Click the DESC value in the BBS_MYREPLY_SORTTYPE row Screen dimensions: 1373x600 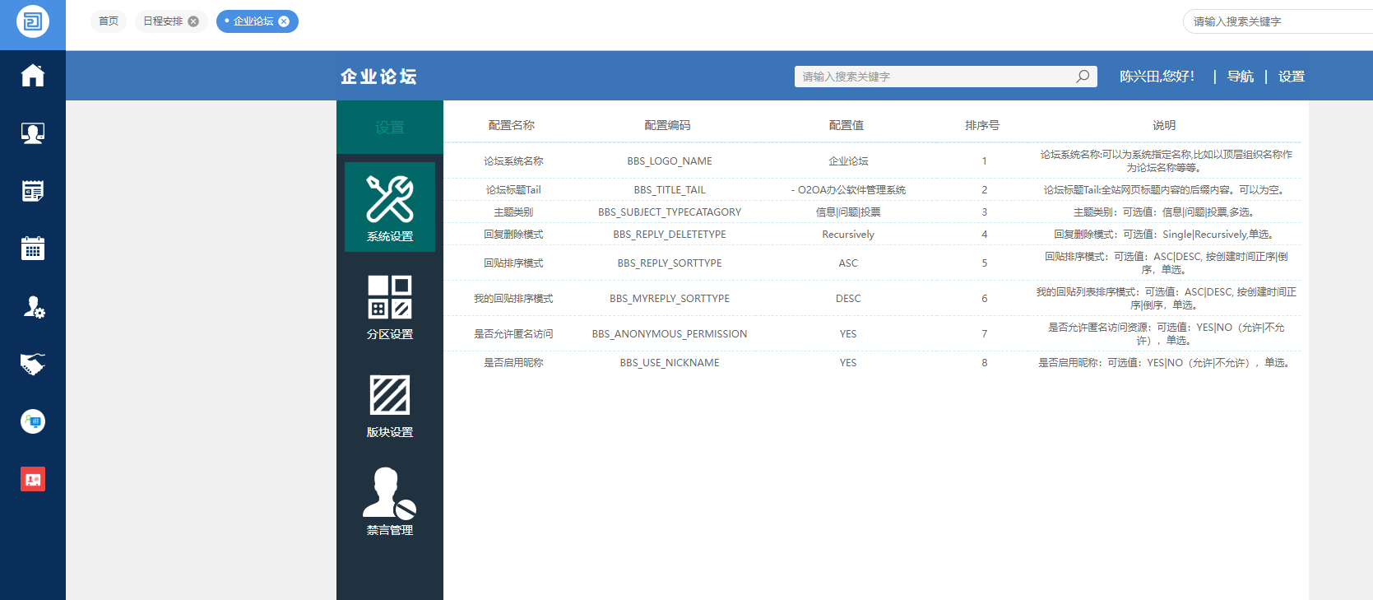pos(848,299)
